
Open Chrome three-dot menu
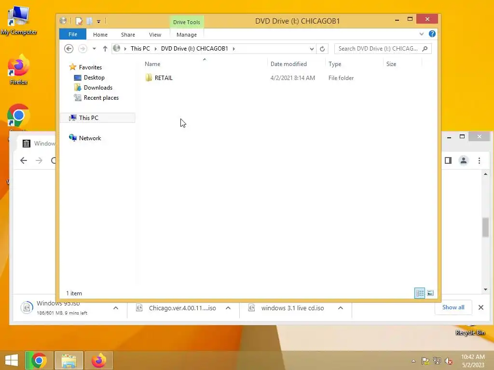(x=479, y=160)
